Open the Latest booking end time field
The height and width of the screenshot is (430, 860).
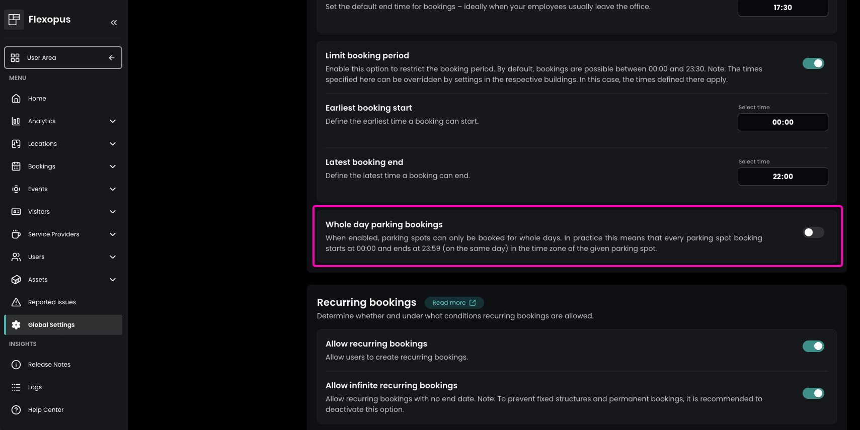tap(783, 177)
